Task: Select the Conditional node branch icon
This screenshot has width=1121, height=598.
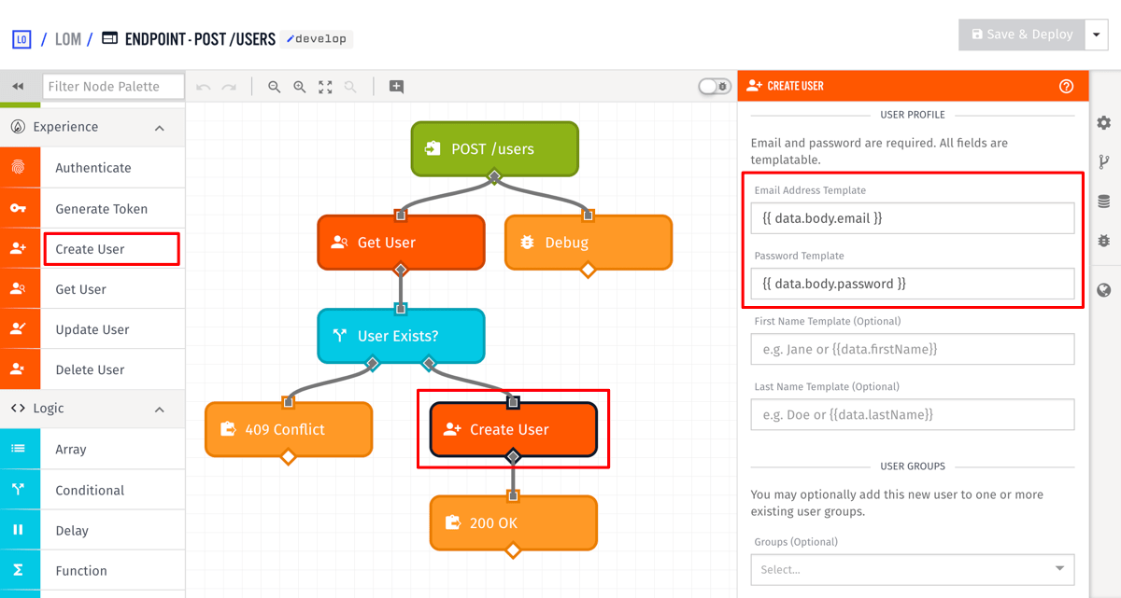Action: [19, 490]
